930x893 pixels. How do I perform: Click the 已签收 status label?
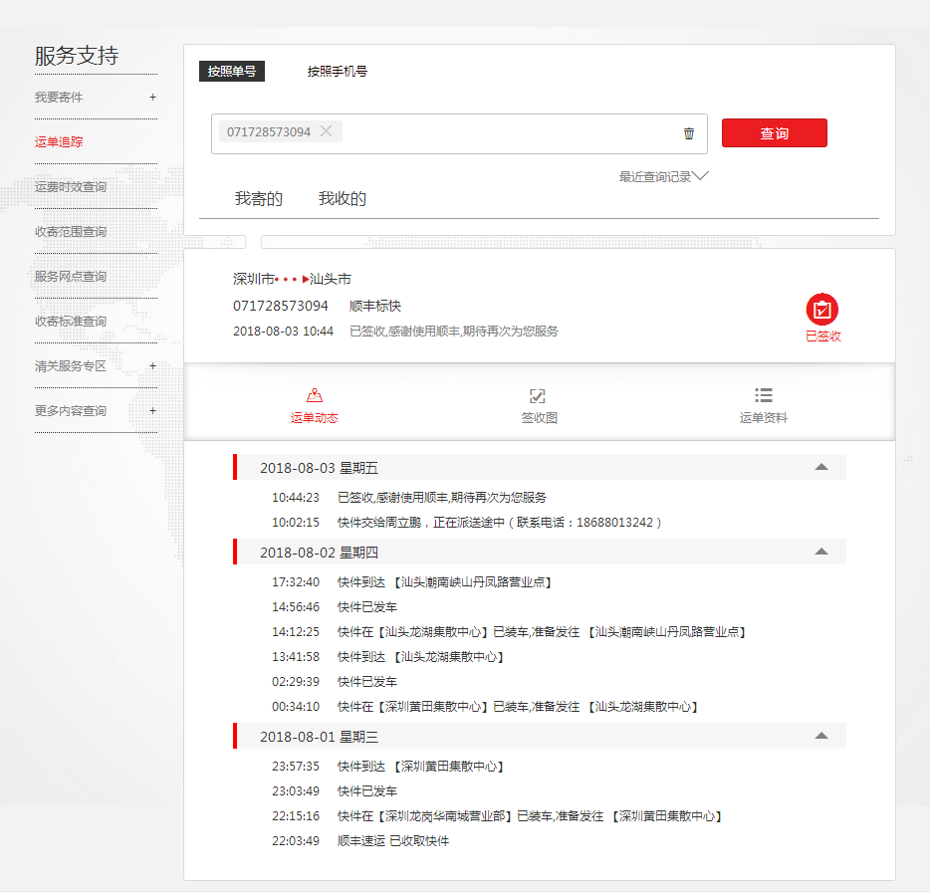pos(823,336)
